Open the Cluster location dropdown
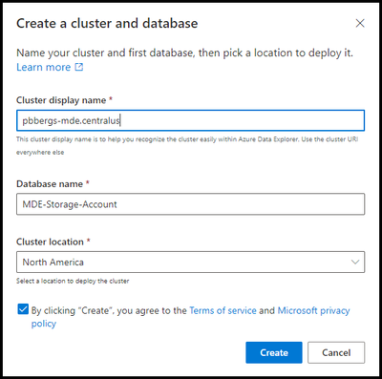Image resolution: width=382 pixels, height=379 pixels. pos(190,262)
